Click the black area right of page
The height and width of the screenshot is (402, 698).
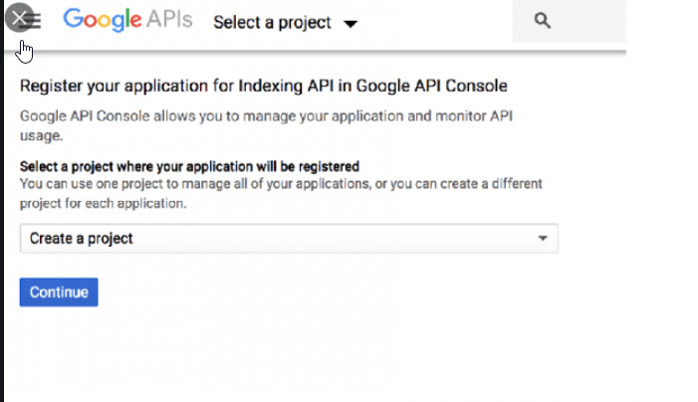pyautogui.click(x=662, y=199)
